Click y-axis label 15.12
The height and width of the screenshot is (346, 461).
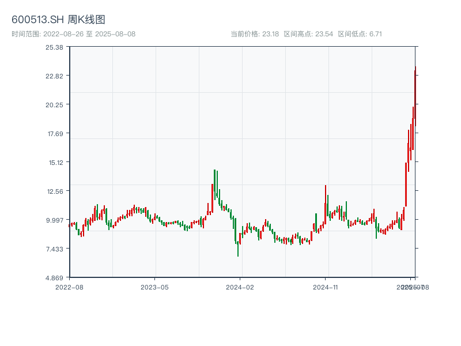point(56,163)
